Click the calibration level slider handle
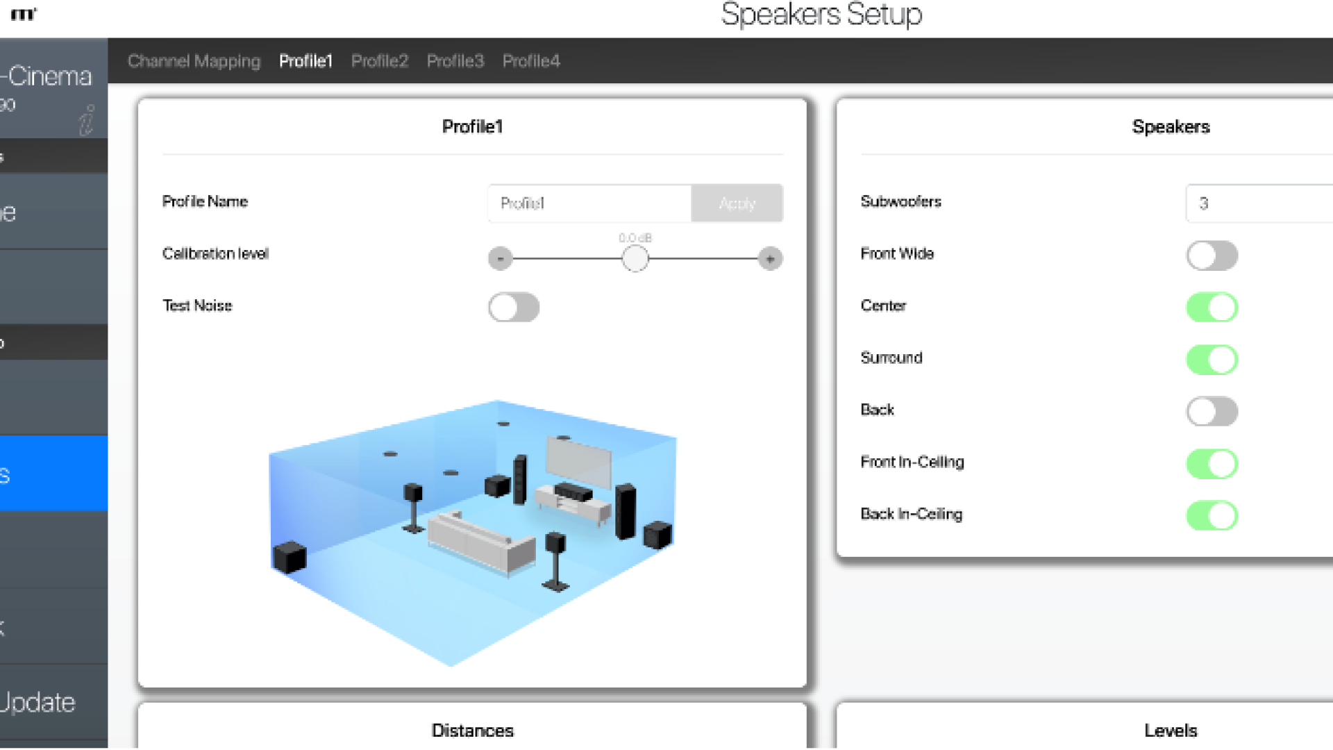Screen dimensions: 1333x750 635,259
